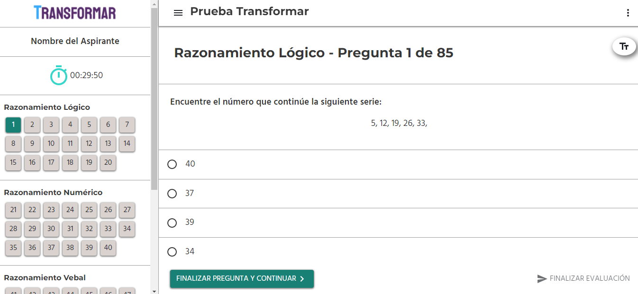Click the text size adjustment icon
This screenshot has height=294, width=638.
click(x=624, y=46)
